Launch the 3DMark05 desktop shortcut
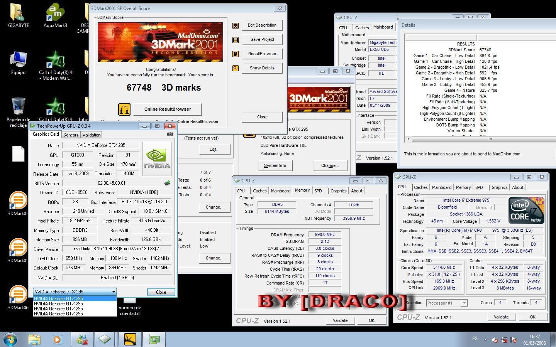The height and width of the screenshot is (347, 556). point(18,250)
